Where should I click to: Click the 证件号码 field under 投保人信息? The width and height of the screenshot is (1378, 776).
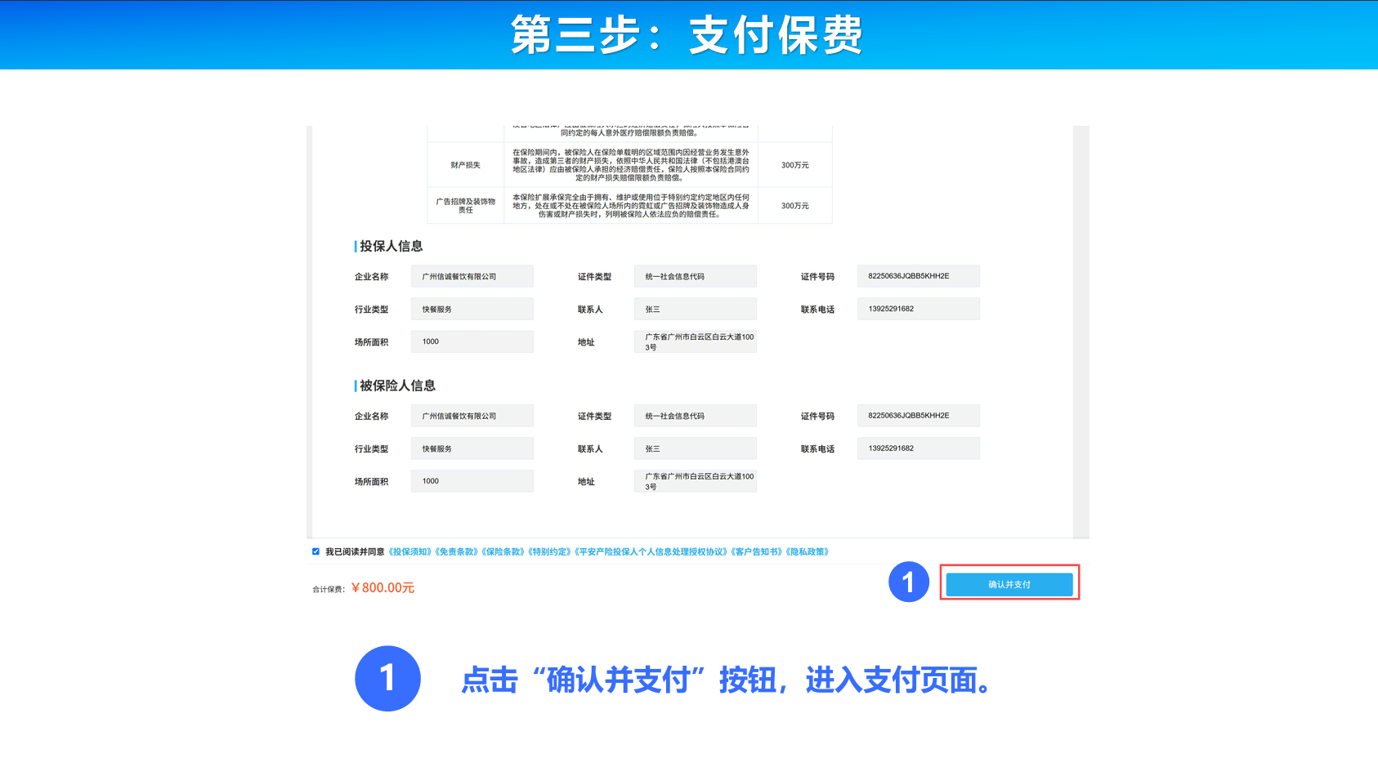coord(918,276)
